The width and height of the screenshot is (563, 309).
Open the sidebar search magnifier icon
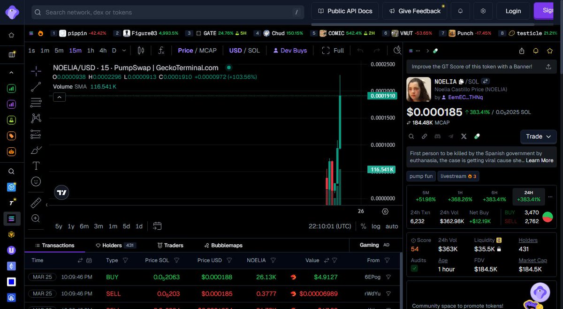12,172
